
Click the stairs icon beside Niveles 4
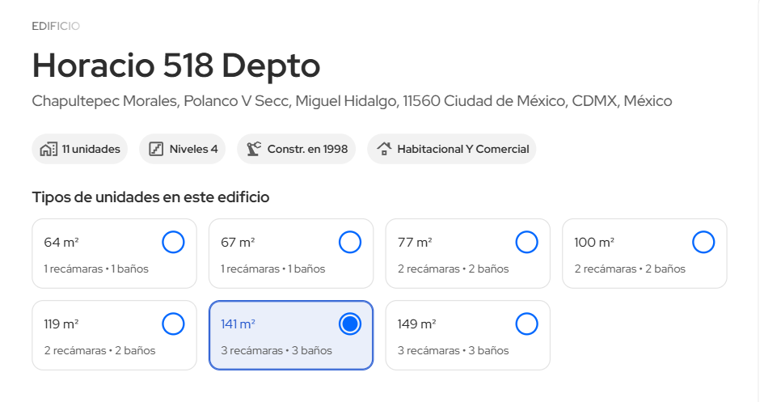pyautogui.click(x=156, y=149)
